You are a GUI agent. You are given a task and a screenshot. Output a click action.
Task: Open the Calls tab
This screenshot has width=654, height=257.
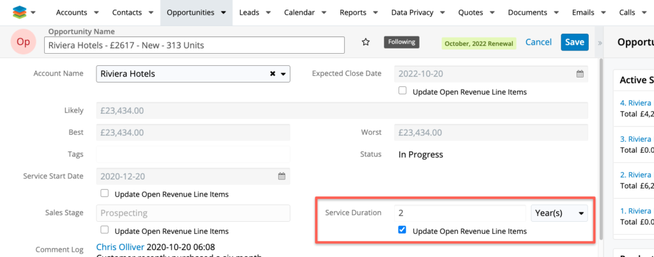(x=627, y=13)
